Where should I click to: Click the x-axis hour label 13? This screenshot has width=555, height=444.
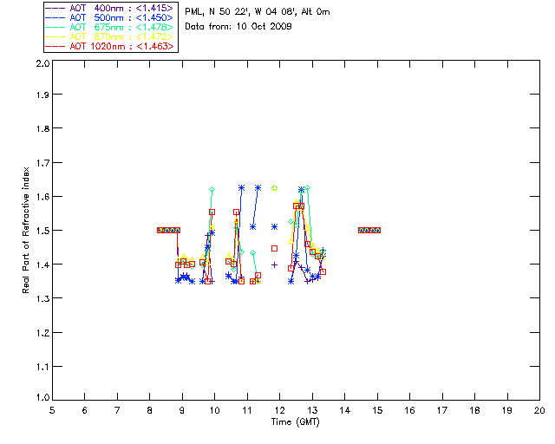point(312,410)
